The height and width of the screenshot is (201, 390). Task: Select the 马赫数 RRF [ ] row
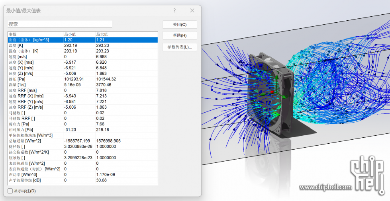coord(83,119)
